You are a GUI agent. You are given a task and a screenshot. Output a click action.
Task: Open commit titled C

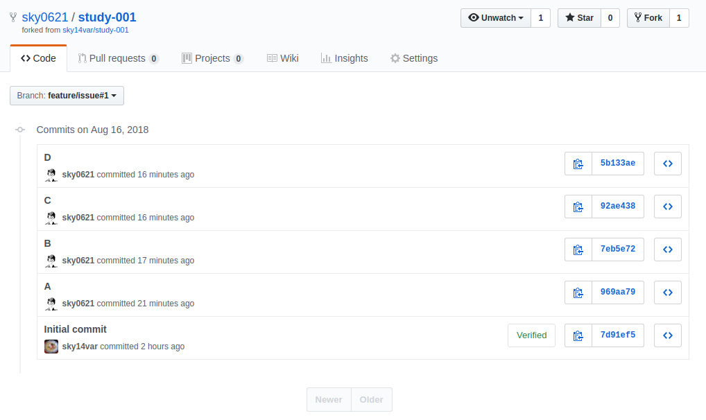coord(48,201)
